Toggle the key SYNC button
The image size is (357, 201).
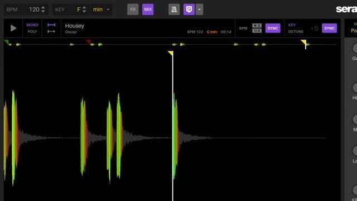pyautogui.click(x=330, y=28)
